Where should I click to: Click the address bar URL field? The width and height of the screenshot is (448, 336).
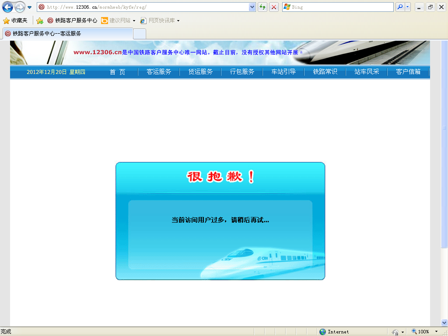tap(146, 7)
